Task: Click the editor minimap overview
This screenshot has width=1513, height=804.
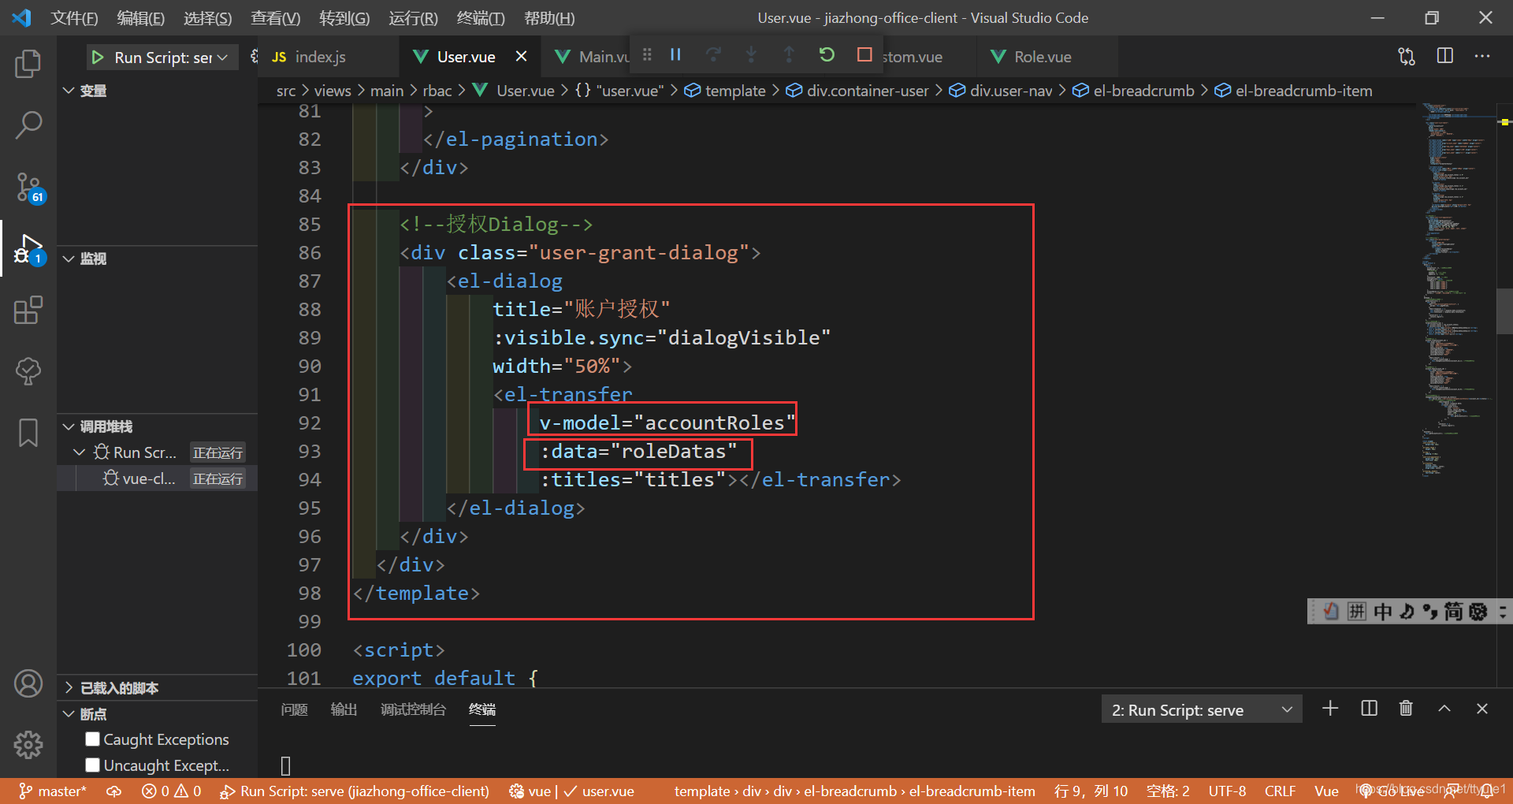Action: (1458, 290)
